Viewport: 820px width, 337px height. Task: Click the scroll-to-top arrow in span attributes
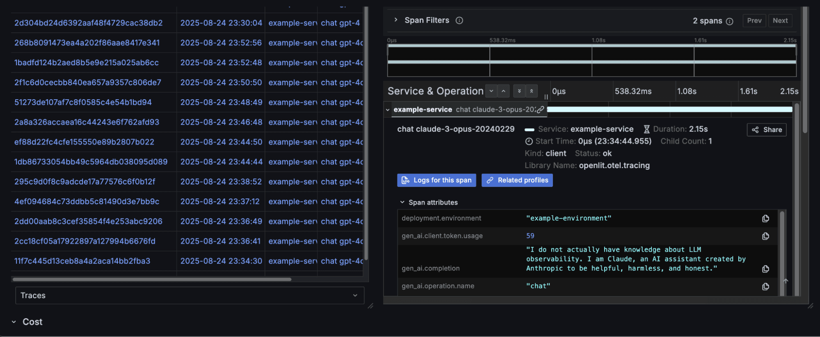point(786,281)
